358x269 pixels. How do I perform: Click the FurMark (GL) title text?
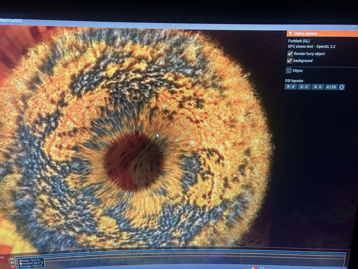299,41
